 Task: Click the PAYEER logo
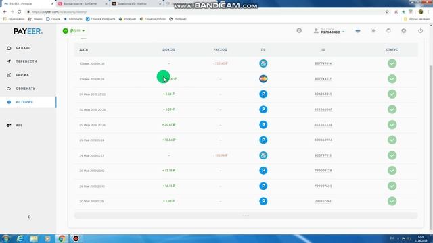28,32
